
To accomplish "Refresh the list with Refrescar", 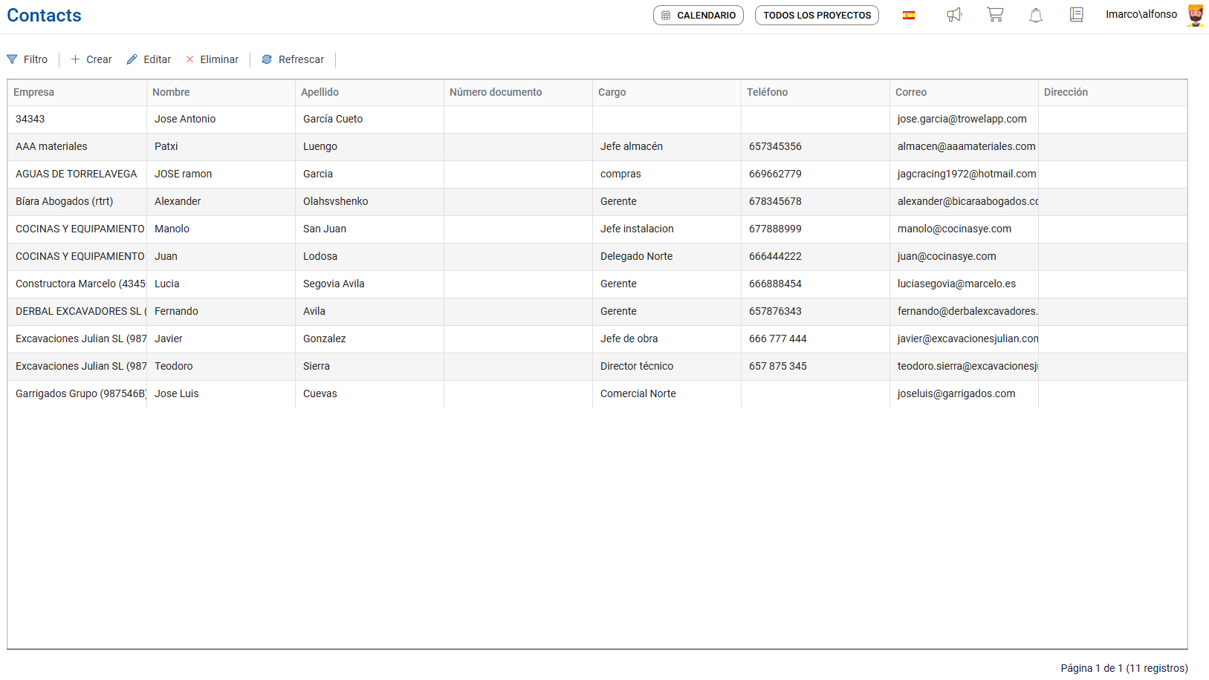I will [293, 59].
